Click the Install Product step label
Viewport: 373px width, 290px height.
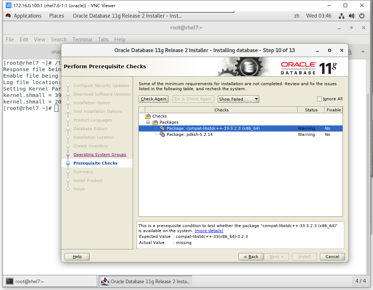(x=88, y=180)
